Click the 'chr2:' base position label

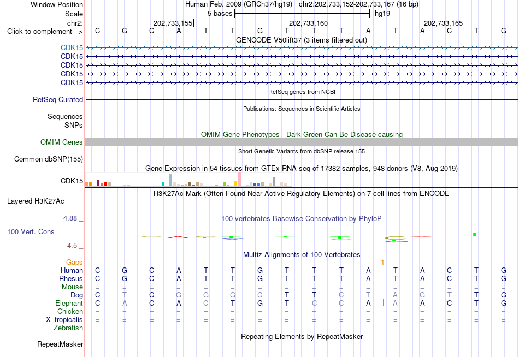pos(75,23)
